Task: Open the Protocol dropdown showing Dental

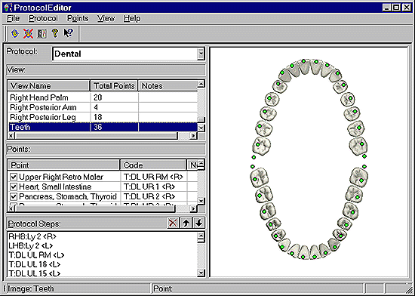Action: (x=201, y=54)
